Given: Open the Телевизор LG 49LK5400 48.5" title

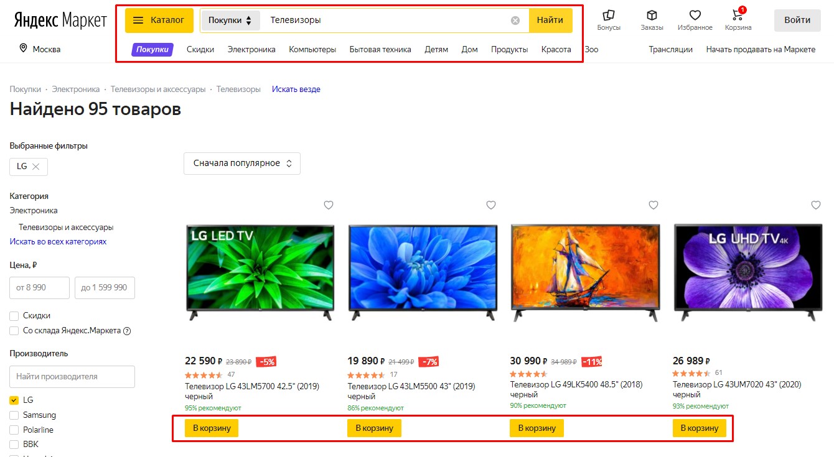Looking at the screenshot, I should coord(576,390).
